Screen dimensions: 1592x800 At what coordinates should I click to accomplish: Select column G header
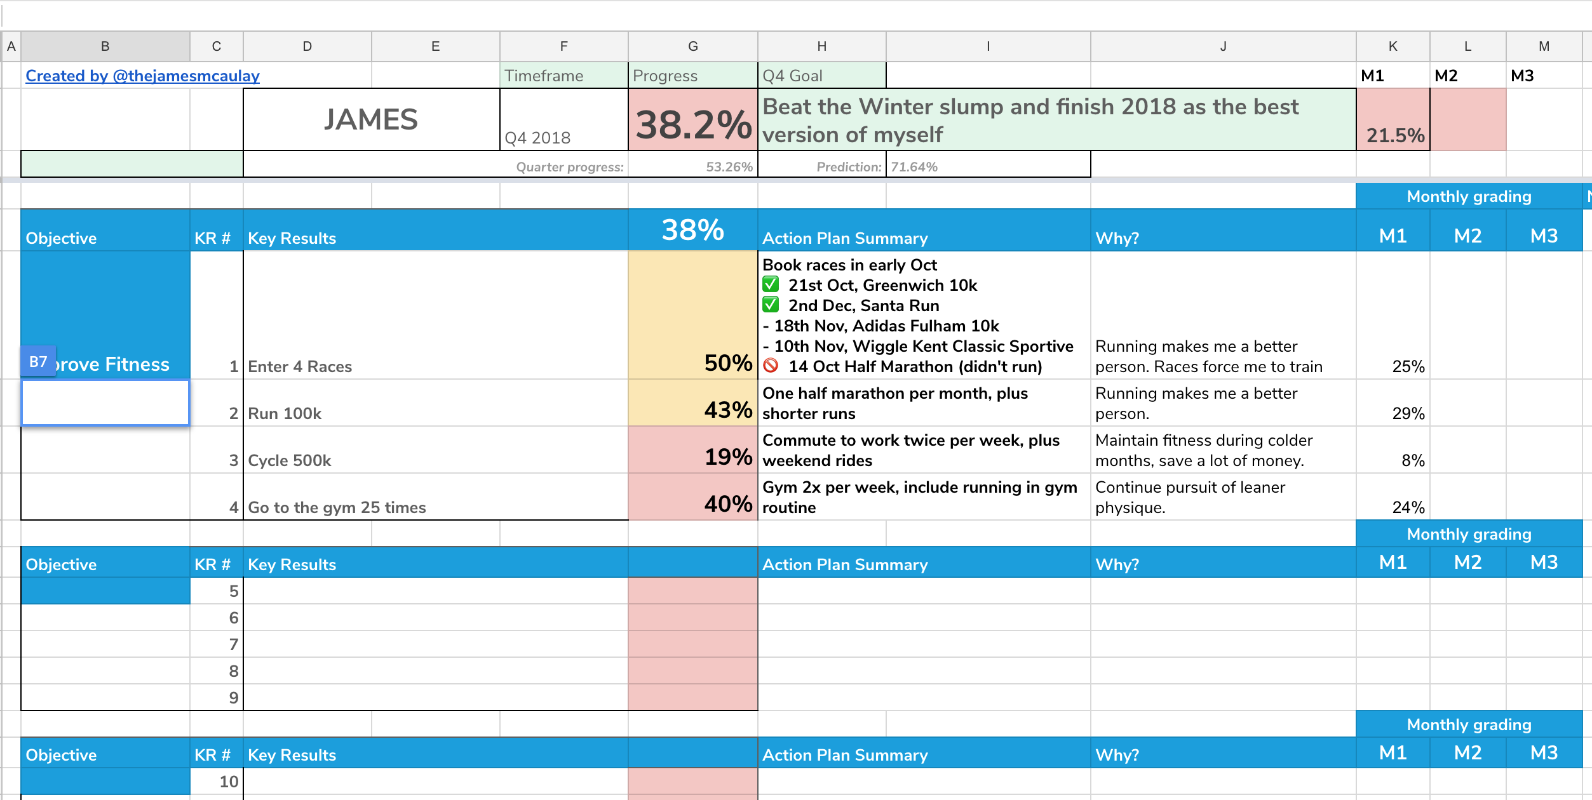(x=693, y=46)
